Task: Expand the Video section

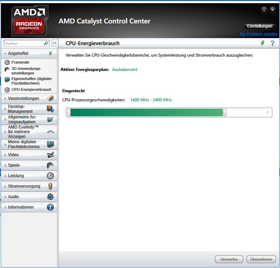Action: (x=5, y=155)
